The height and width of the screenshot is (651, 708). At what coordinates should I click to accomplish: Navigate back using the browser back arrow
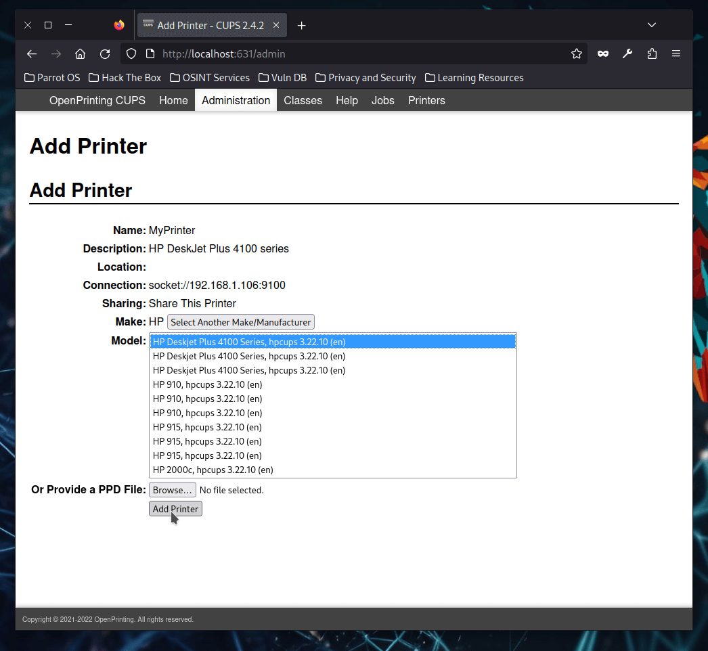coord(31,53)
